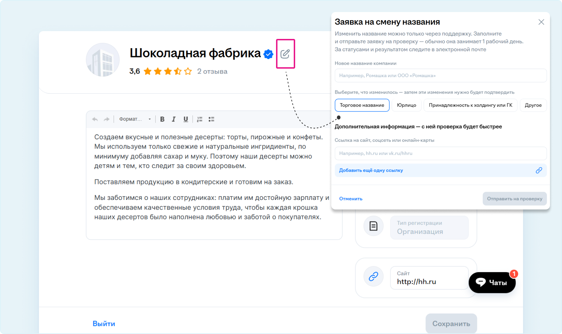The height and width of the screenshot is (334, 562).
Task: Toggle italic formatting in the editor
Action: coord(174,119)
